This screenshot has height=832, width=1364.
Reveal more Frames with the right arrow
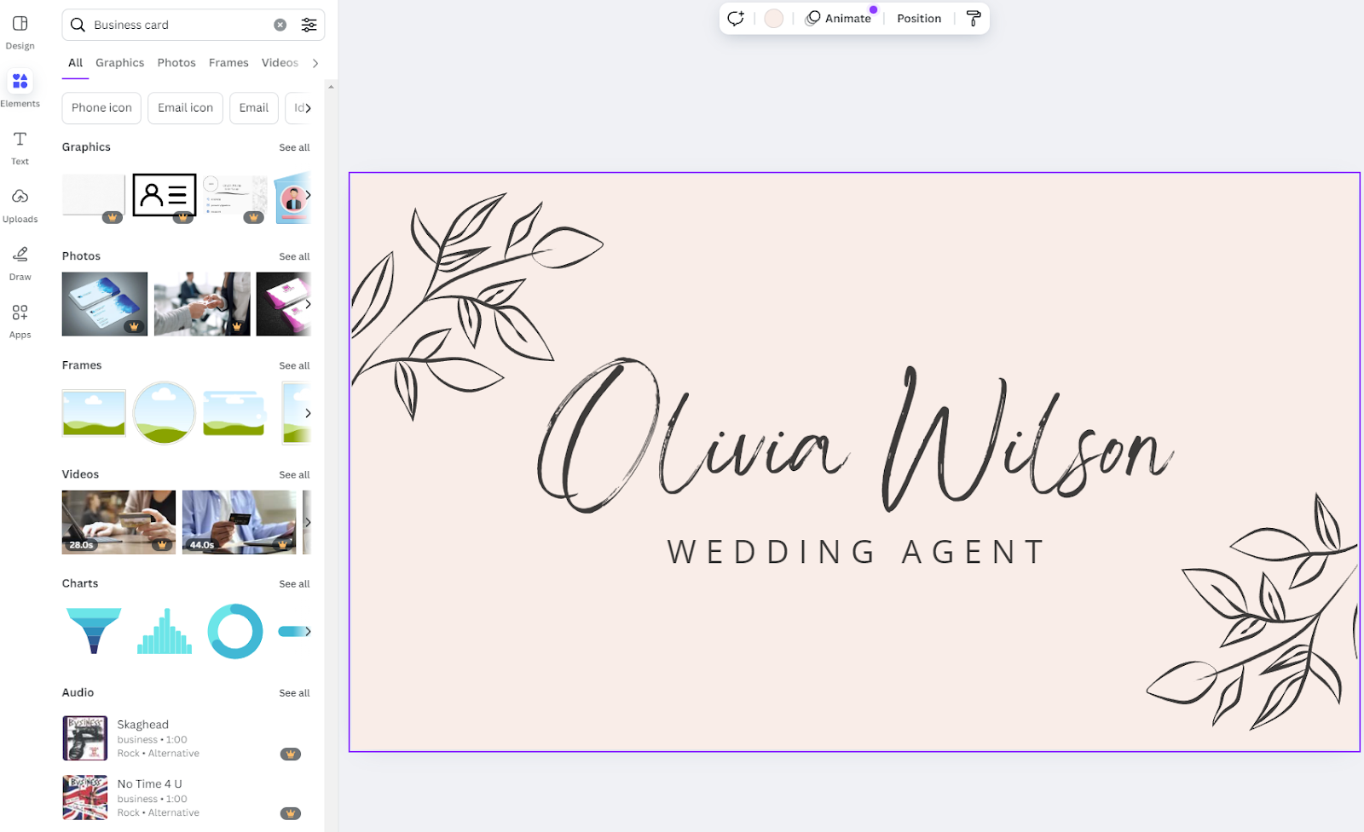307,412
